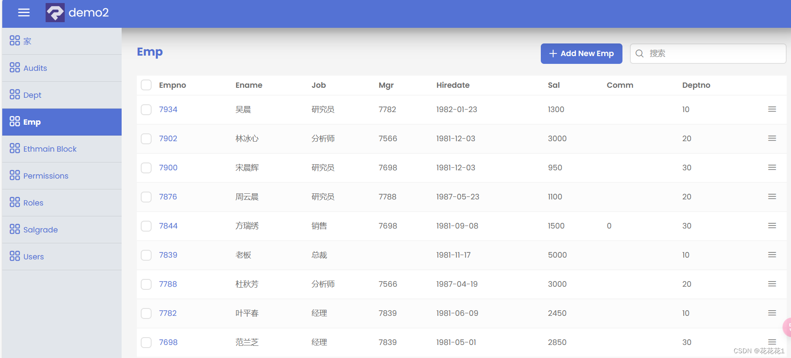Open row actions menu for employee 7788
The image size is (791, 358).
pos(772,284)
